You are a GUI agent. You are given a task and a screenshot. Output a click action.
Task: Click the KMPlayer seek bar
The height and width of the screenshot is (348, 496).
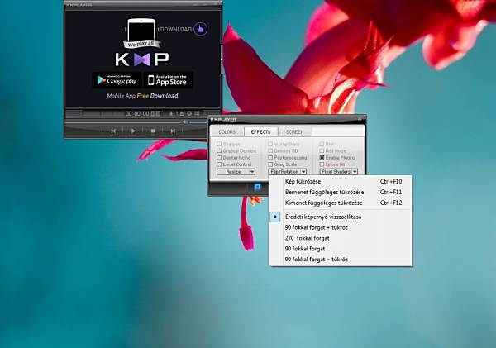click(122, 122)
